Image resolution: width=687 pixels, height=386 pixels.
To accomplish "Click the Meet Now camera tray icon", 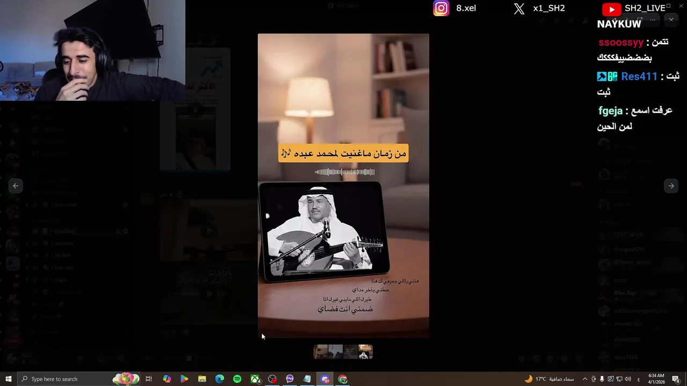I will point(594,379).
